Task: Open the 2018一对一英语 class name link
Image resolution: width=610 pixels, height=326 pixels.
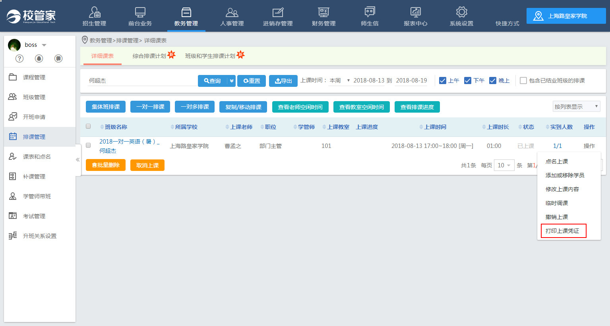Action: click(129, 142)
